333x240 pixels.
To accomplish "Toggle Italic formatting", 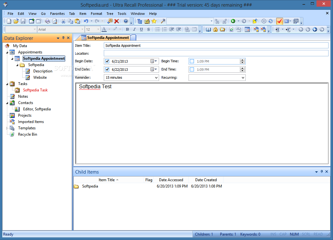I will 134,29.
